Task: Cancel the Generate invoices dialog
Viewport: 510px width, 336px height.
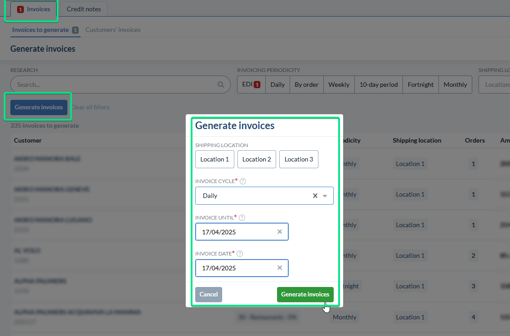Action: coord(209,294)
